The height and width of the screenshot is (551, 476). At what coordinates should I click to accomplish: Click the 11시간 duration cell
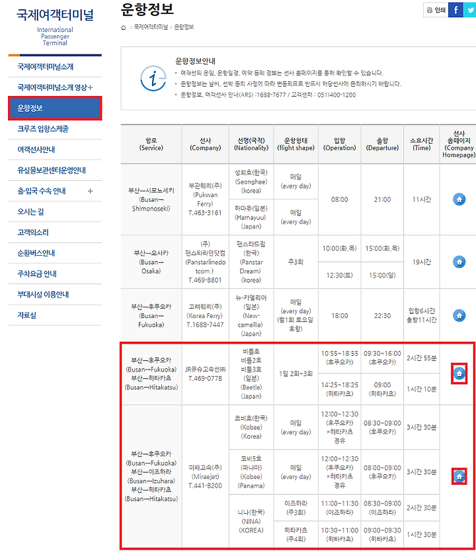[x=422, y=199]
